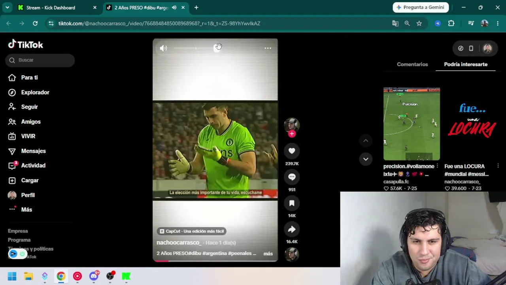Viewport: 506px width, 285px height.
Task: Open the video more options menu
Action: (268, 48)
